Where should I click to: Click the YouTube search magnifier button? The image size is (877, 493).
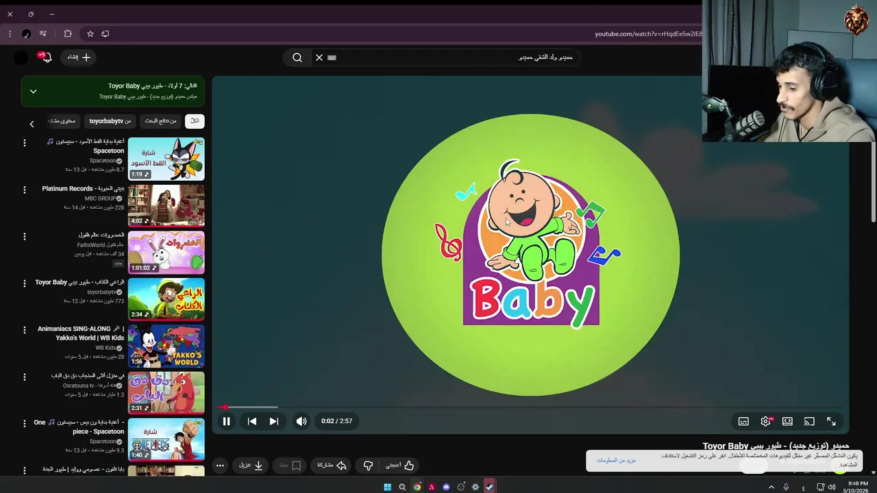[x=297, y=58]
